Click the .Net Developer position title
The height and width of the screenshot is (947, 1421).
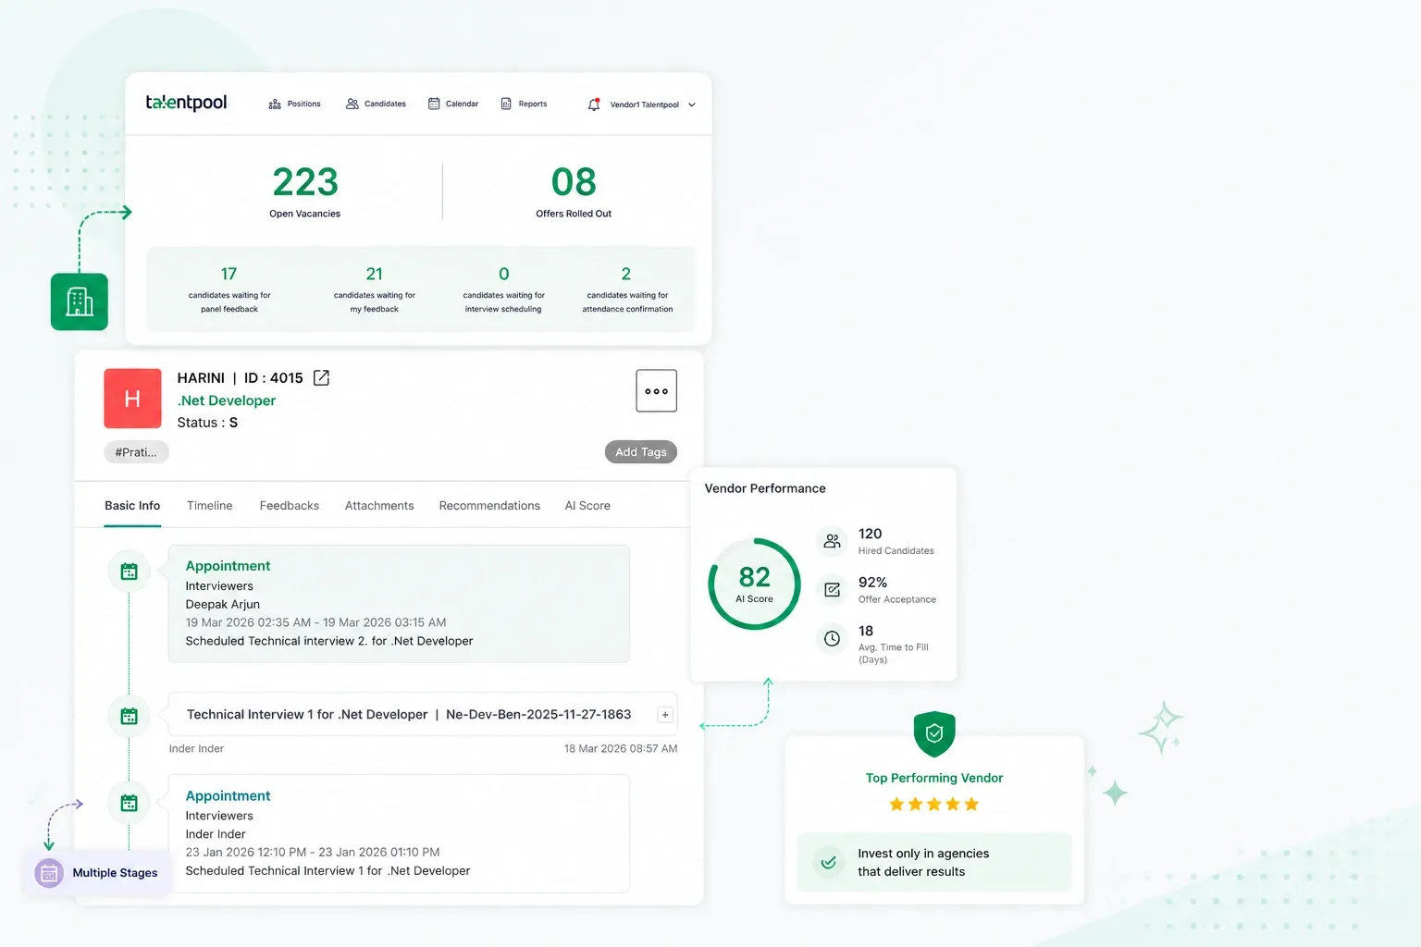tap(227, 400)
